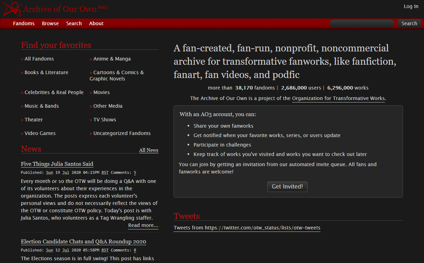The height and width of the screenshot is (263, 424).
Task: Click the Get Invited! button
Action: tap(287, 186)
